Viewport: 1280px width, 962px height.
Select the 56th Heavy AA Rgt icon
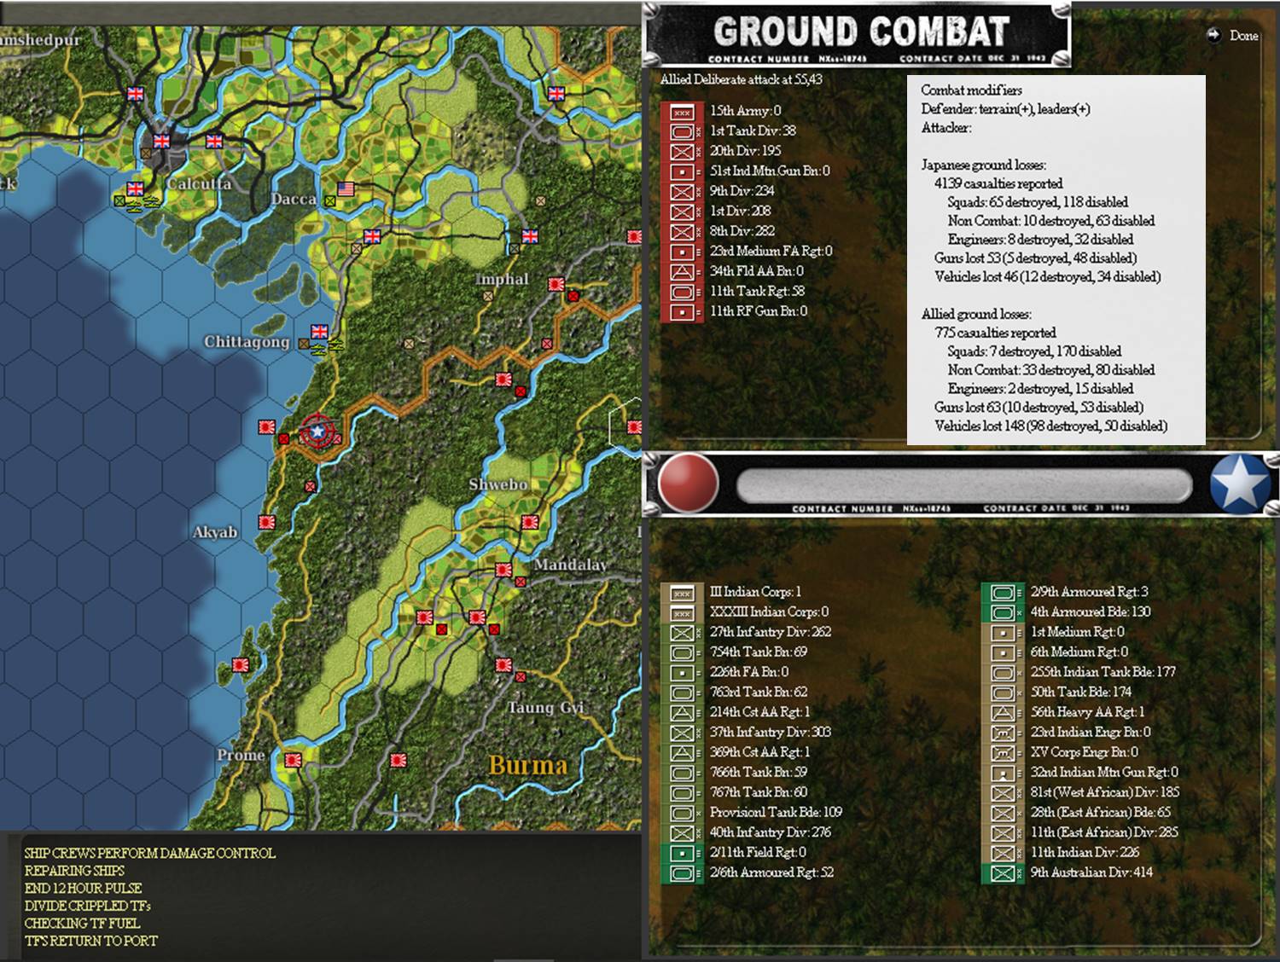(x=1003, y=713)
